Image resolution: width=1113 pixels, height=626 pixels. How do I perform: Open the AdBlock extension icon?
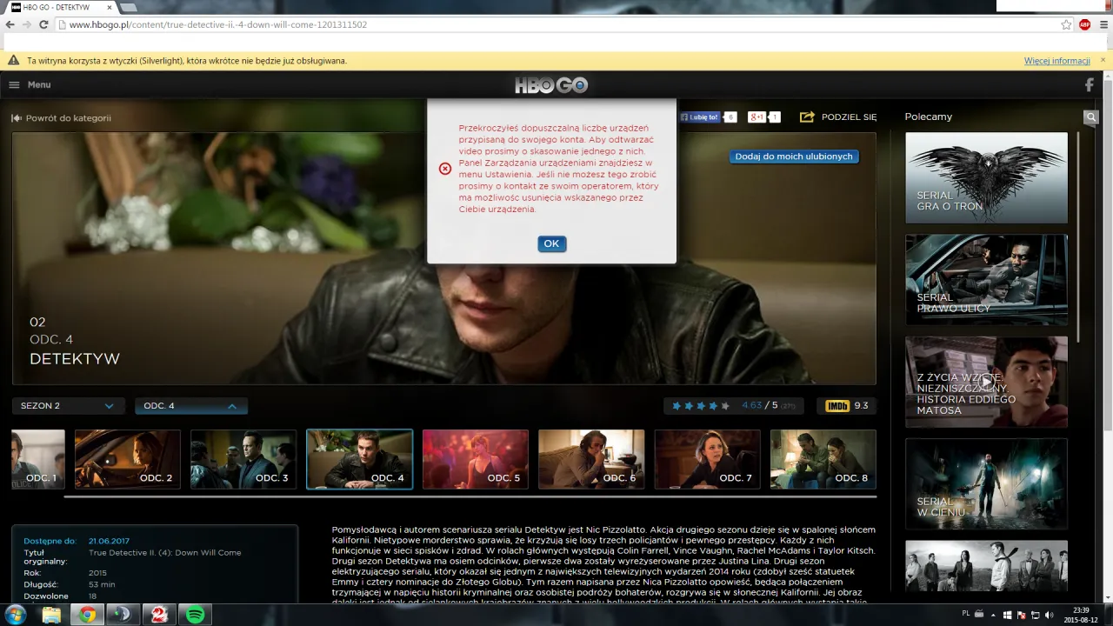[1084, 24]
